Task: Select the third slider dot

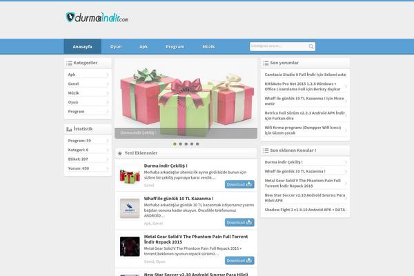Action: click(x=186, y=144)
